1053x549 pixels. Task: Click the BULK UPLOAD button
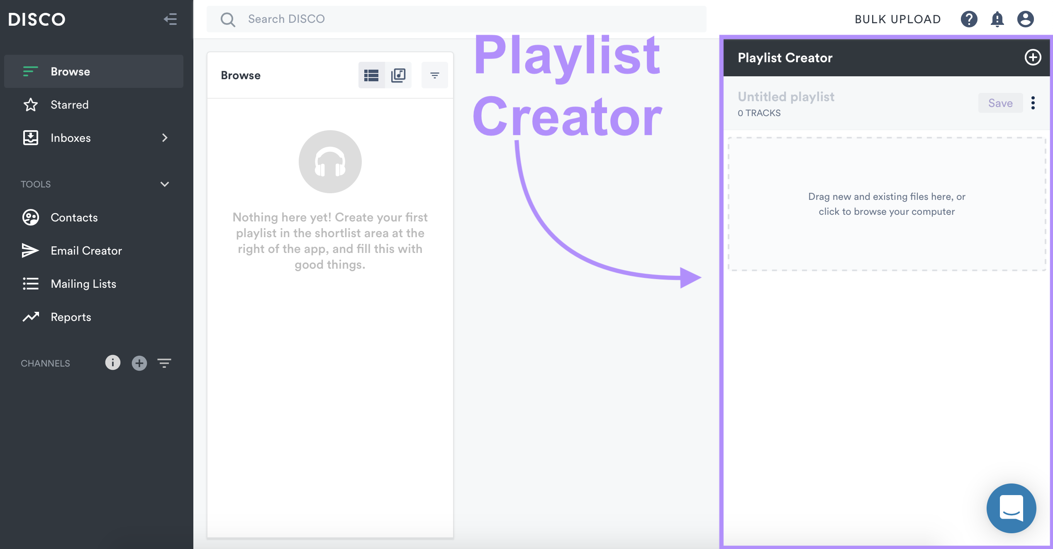(x=898, y=19)
